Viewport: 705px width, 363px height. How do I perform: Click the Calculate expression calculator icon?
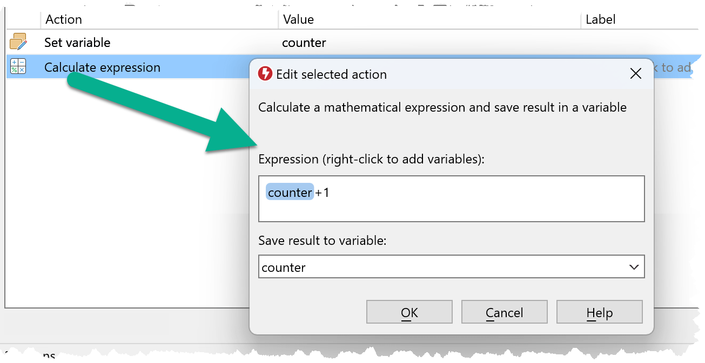pos(18,67)
